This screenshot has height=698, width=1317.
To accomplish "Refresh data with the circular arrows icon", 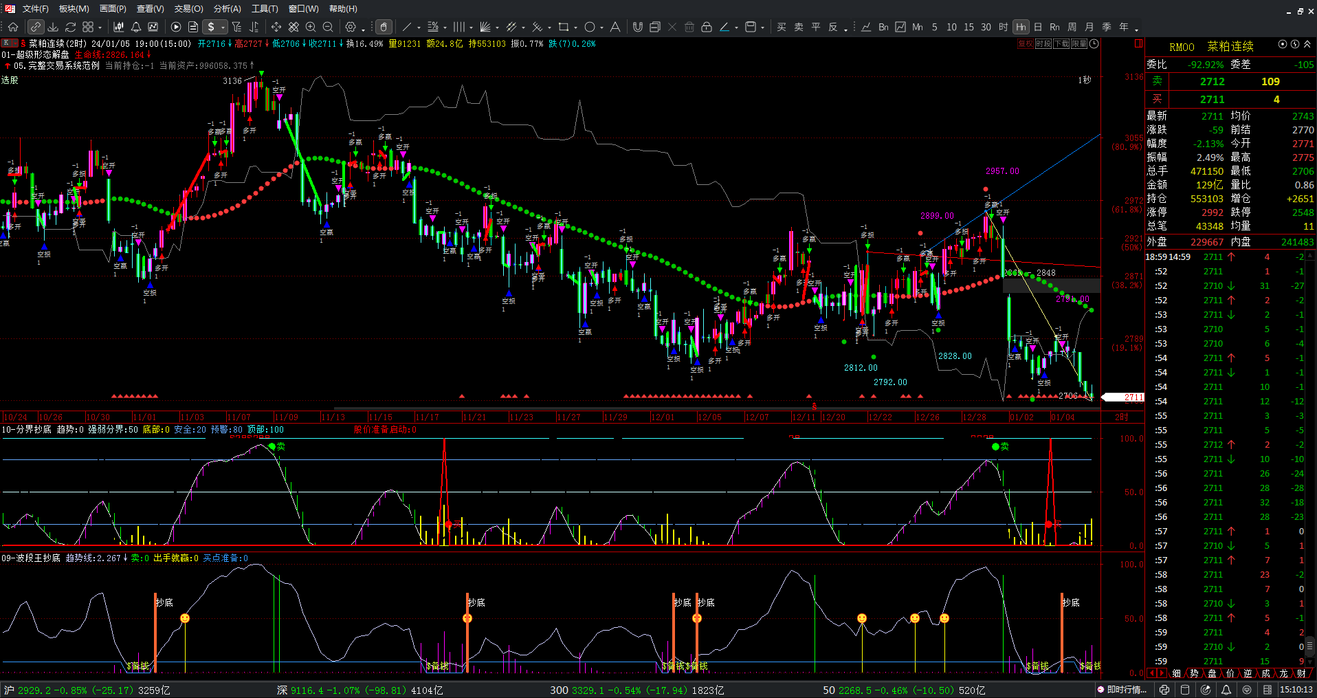I will 70,27.
